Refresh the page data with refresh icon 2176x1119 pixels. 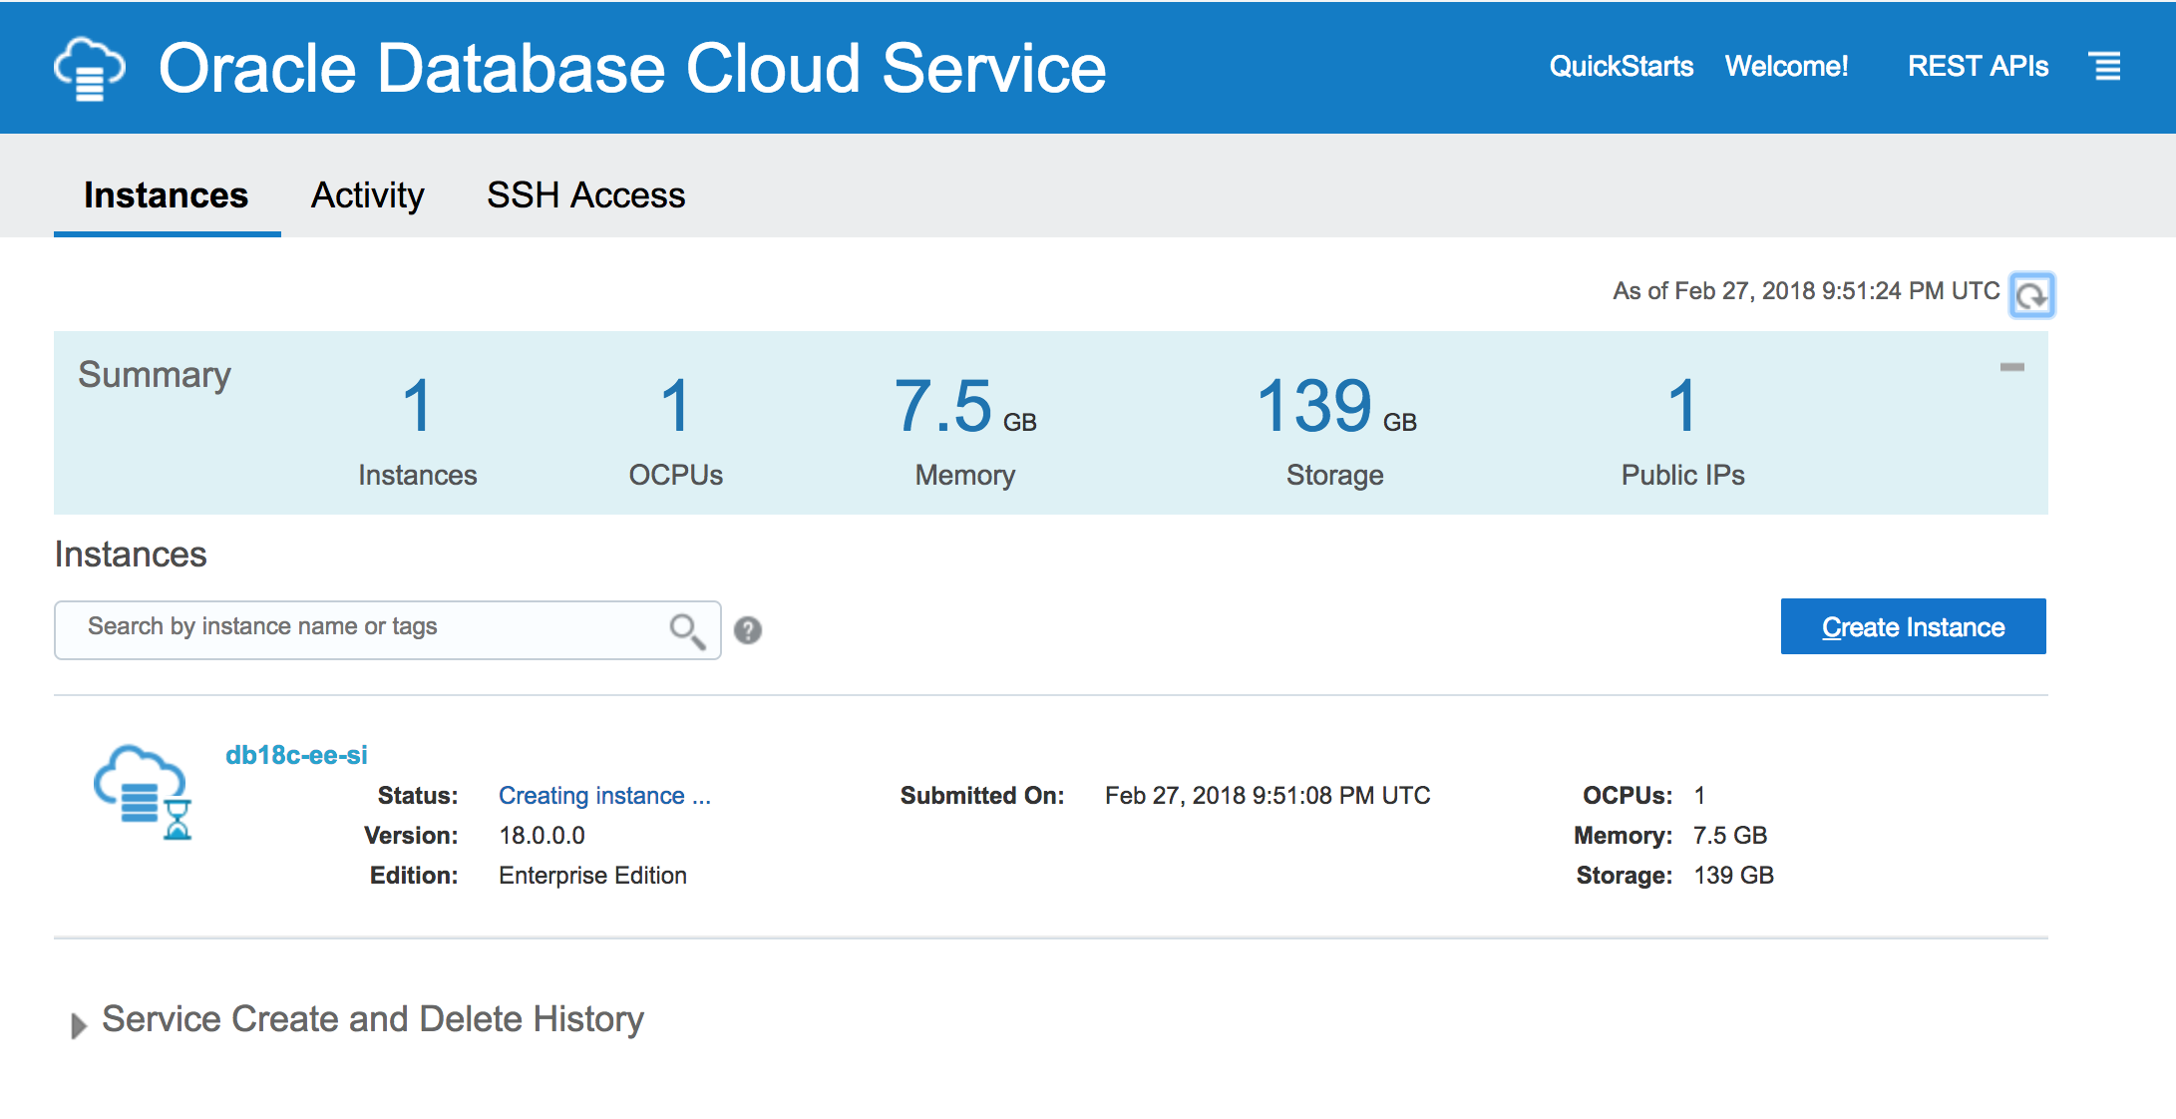click(2031, 294)
